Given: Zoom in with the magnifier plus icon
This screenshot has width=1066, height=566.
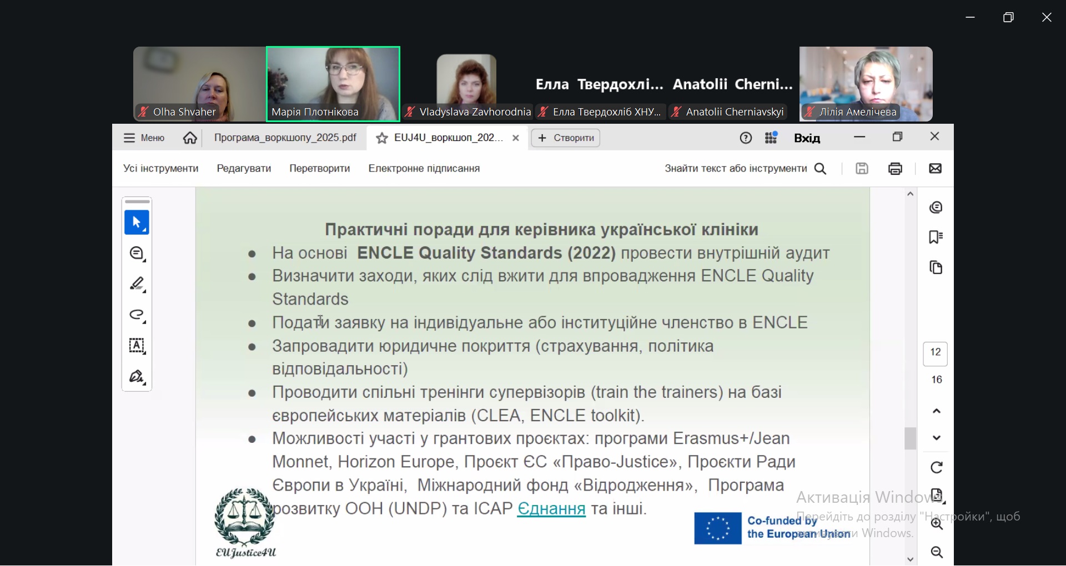Looking at the screenshot, I should click(x=937, y=524).
